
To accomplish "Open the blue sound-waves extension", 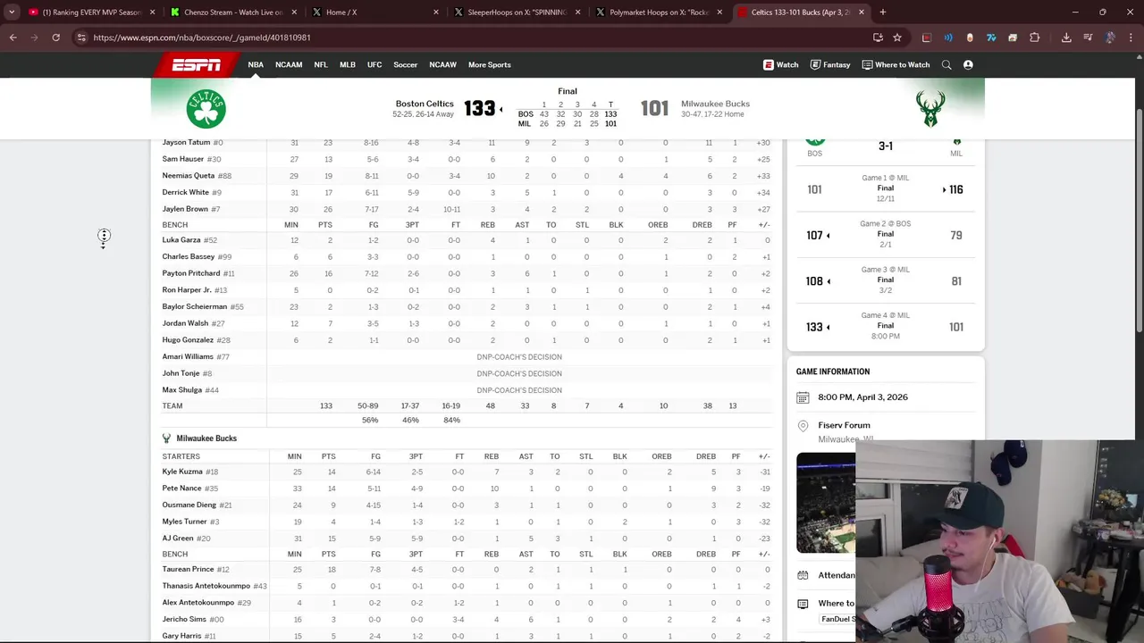I will point(948,38).
